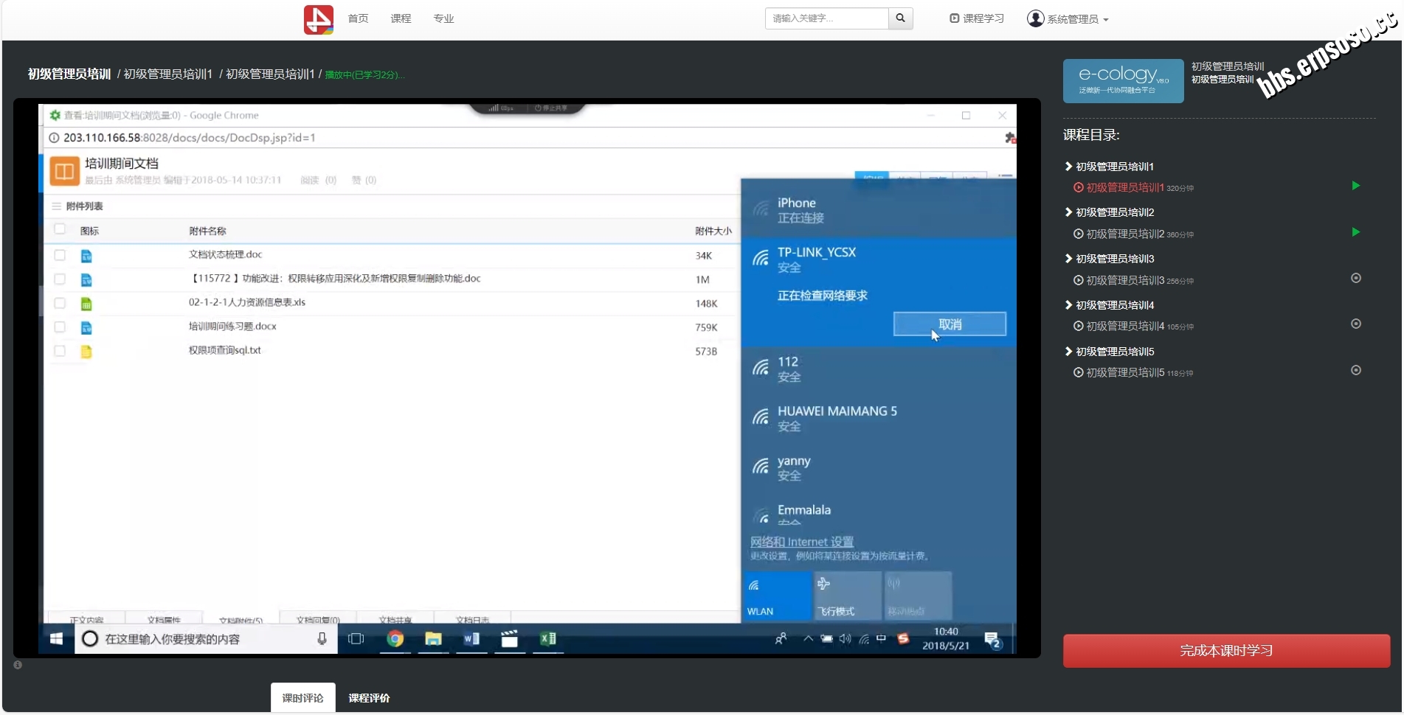The height and width of the screenshot is (715, 1404).
Task: Click the Windows Start button in video
Action: (56, 638)
